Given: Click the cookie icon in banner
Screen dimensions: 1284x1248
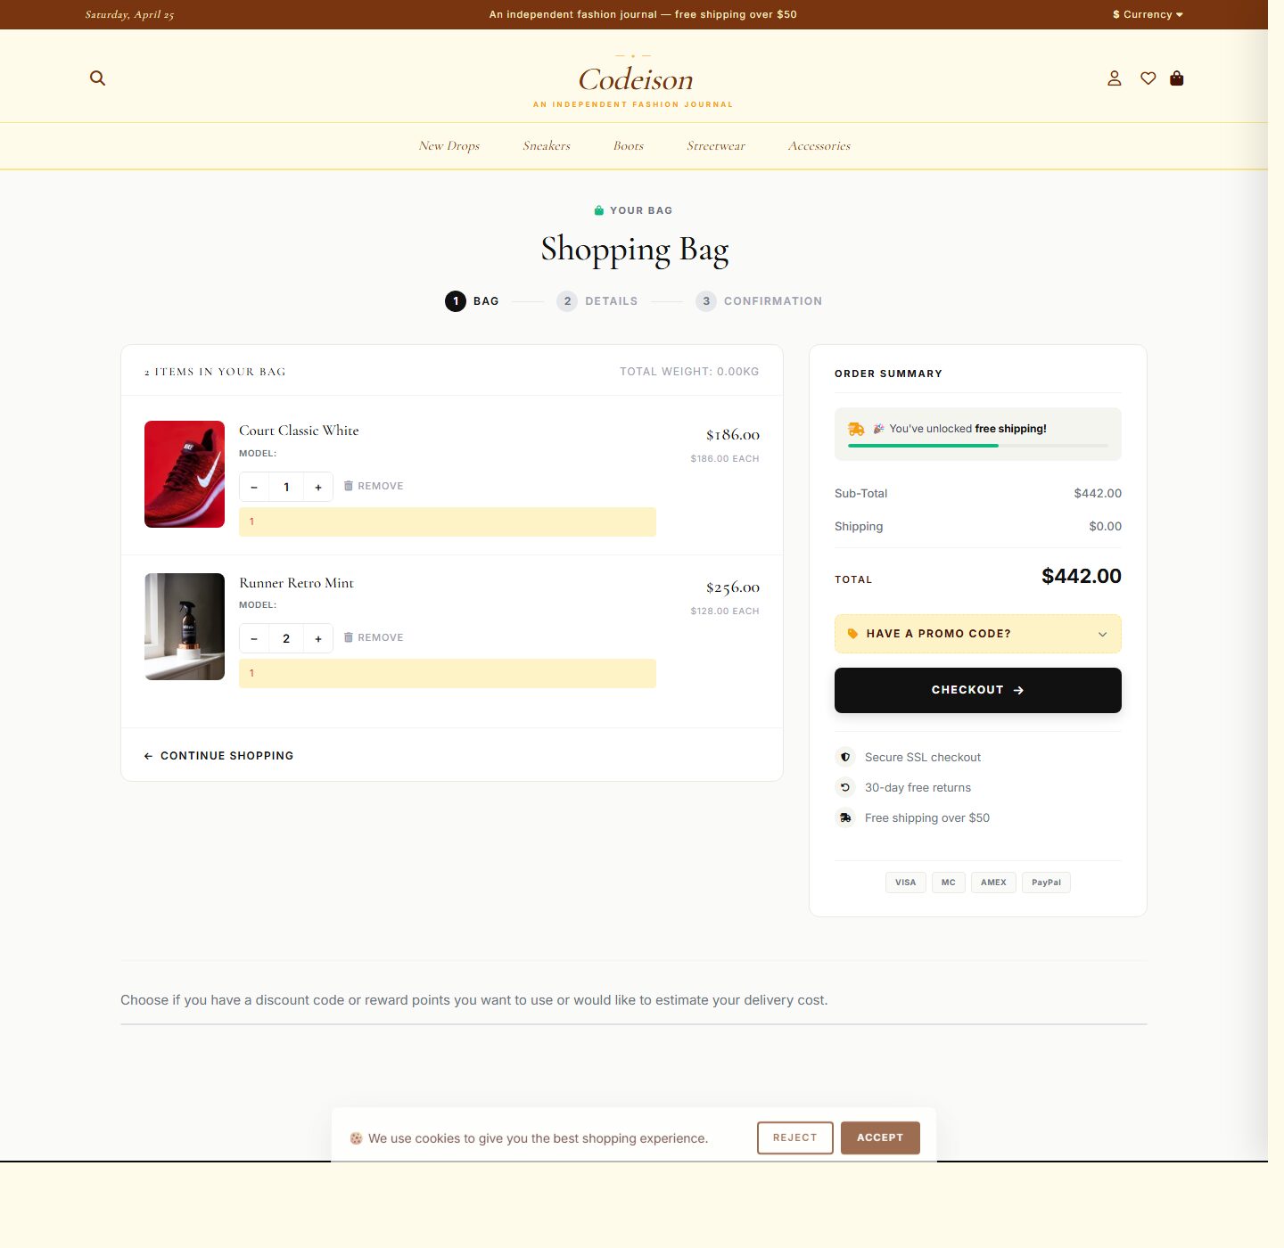Looking at the screenshot, I should coord(356,1138).
